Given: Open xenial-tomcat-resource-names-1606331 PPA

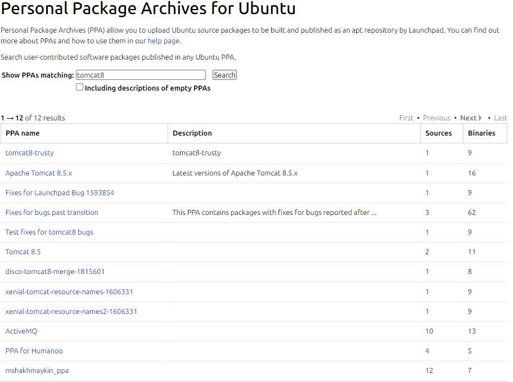Looking at the screenshot, I should pyautogui.click(x=69, y=292).
